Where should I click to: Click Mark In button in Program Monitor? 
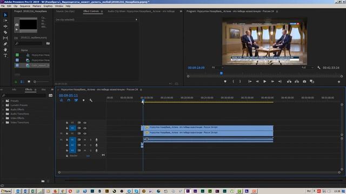click(x=233, y=81)
